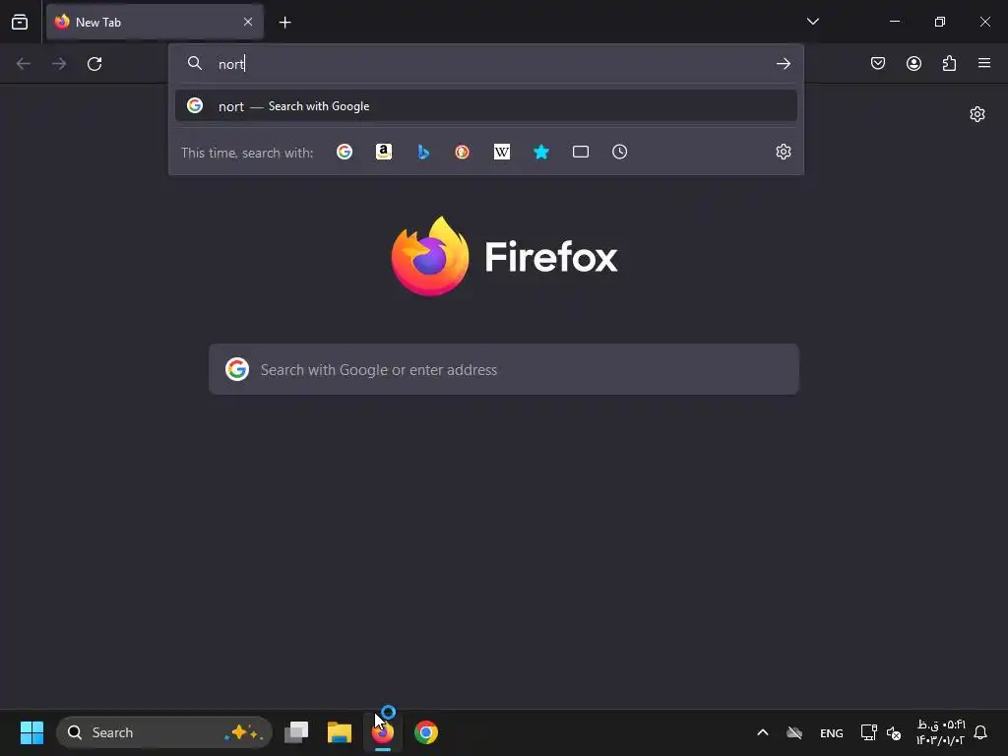Select 'nort — Search with Google' suggestion
The image size is (1008, 756).
pos(486,106)
